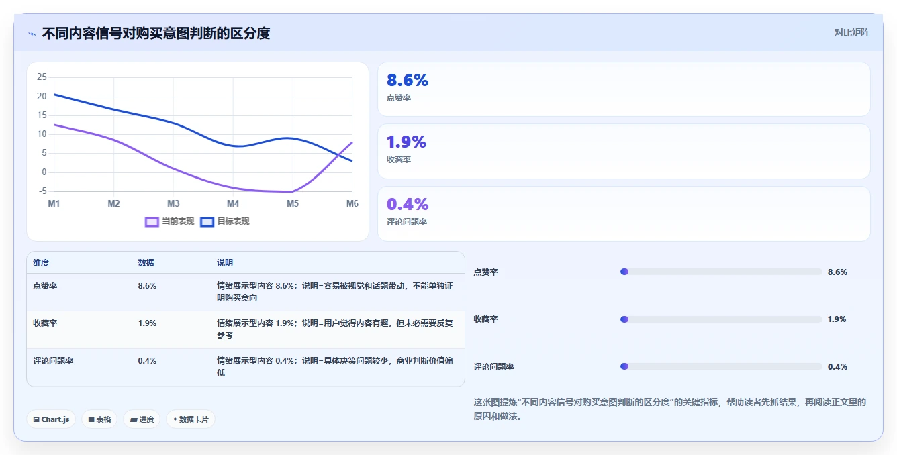Image resolution: width=897 pixels, height=455 pixels.
Task: Click the M6 axis label on the chart
Action: [351, 203]
